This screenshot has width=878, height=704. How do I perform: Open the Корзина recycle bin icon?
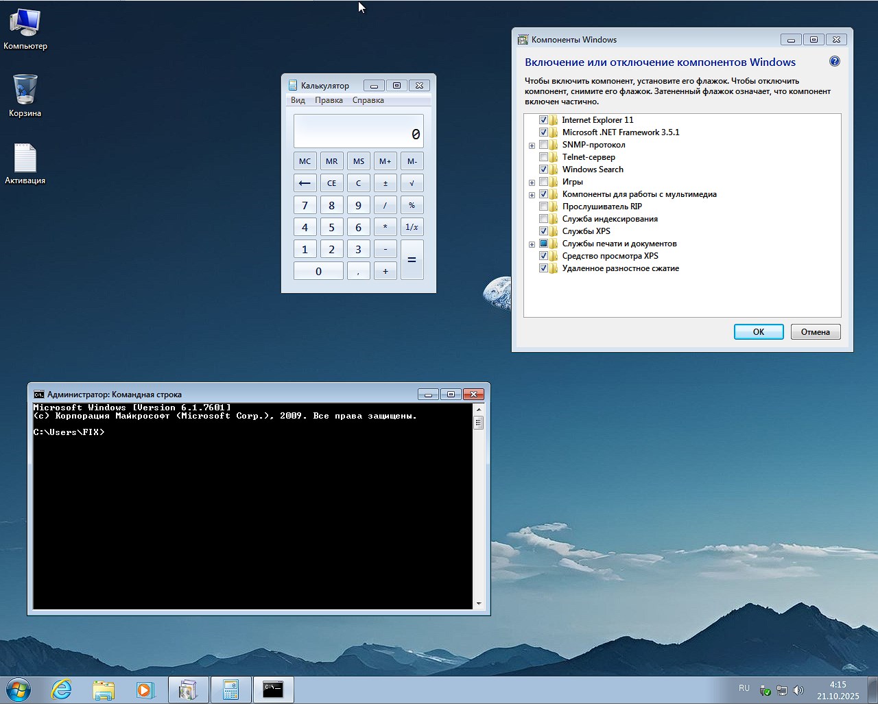(25, 91)
